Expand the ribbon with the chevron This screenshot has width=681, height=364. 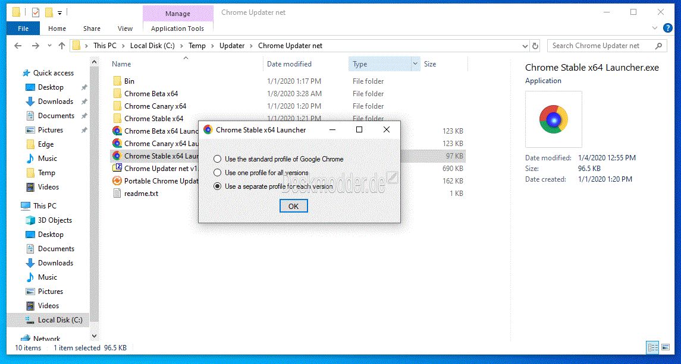coord(655,28)
